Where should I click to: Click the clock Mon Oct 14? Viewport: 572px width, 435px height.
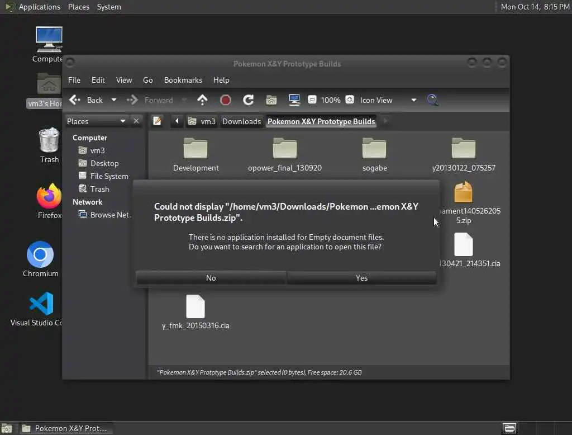(535, 7)
